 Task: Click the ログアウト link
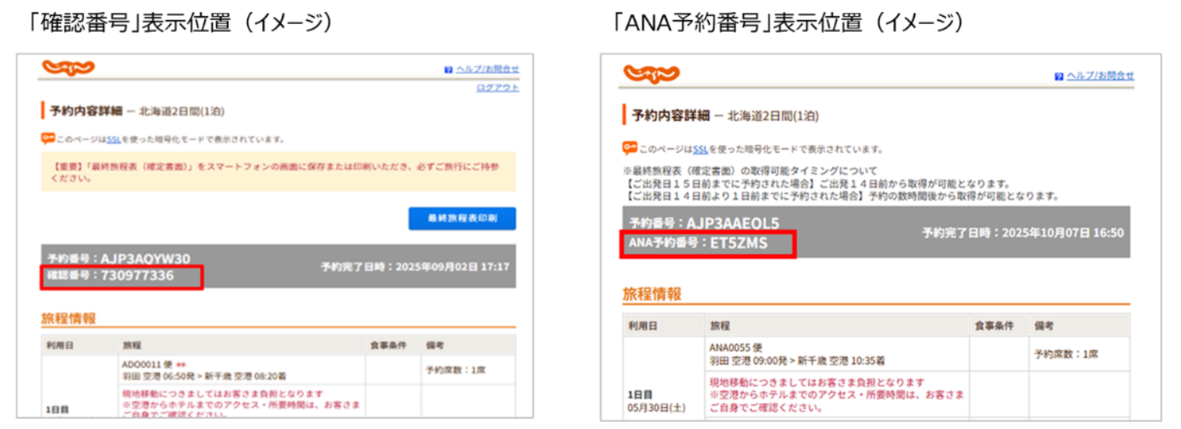(x=498, y=88)
